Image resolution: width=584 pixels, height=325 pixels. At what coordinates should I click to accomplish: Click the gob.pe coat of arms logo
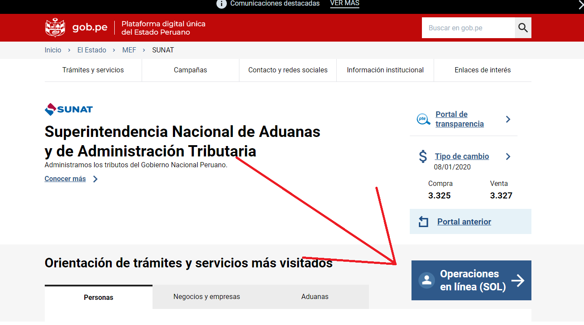pyautogui.click(x=55, y=28)
